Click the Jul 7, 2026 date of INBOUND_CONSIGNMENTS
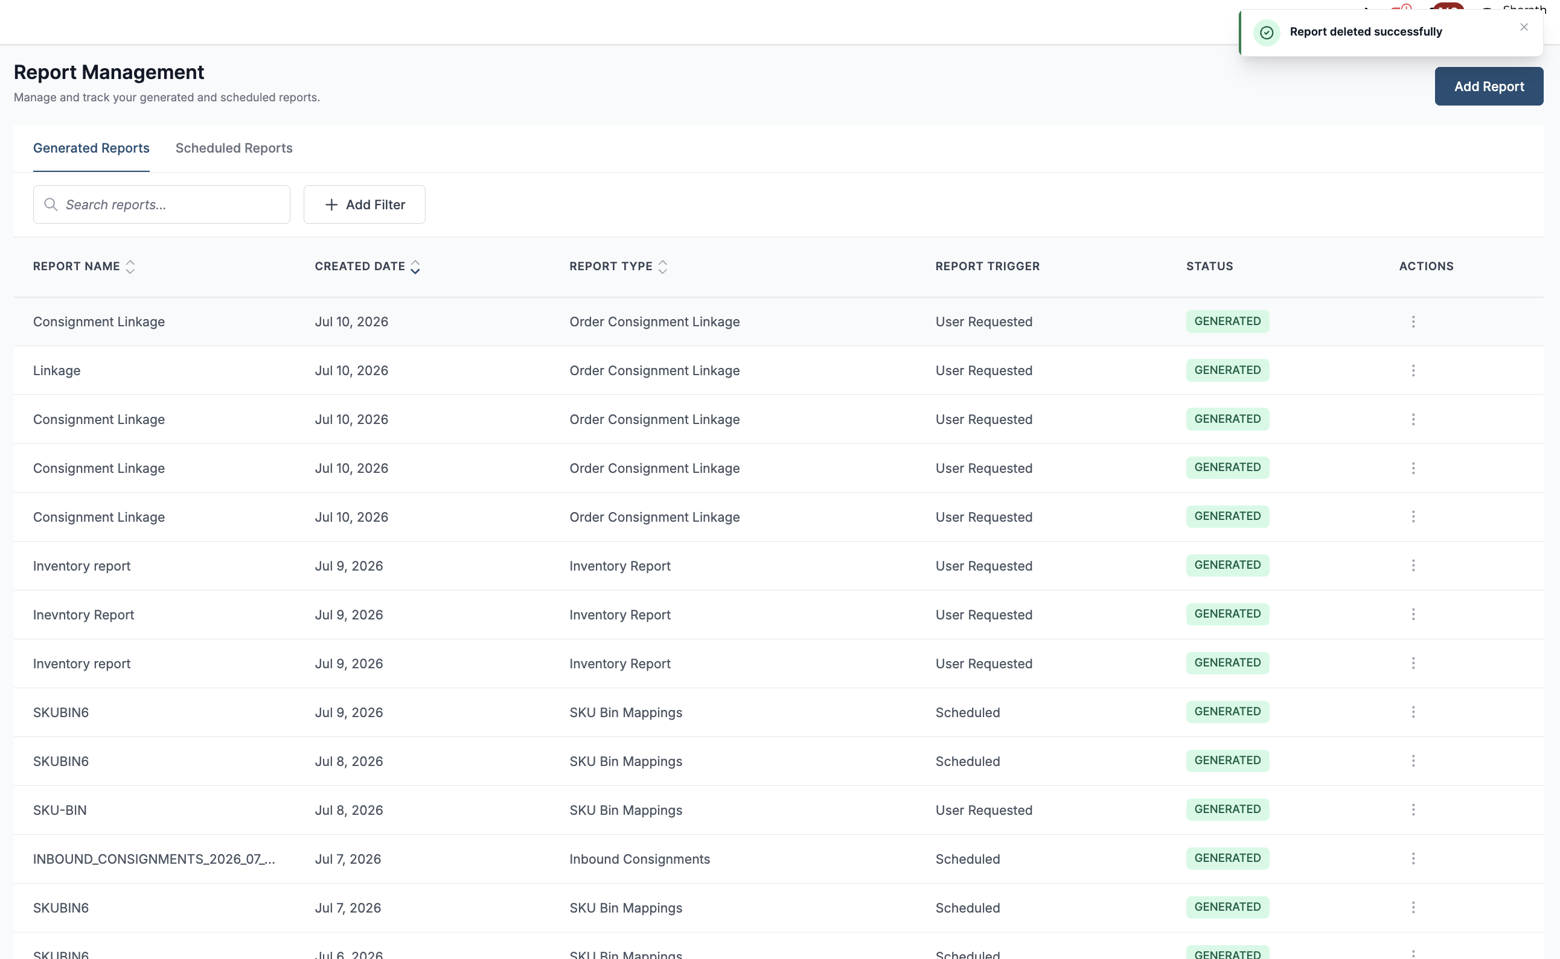The height and width of the screenshot is (959, 1560). (x=348, y=859)
